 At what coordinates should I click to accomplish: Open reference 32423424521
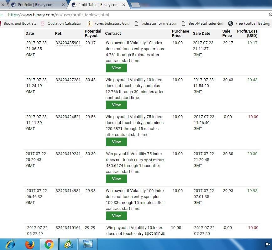pyautogui.click(x=68, y=117)
